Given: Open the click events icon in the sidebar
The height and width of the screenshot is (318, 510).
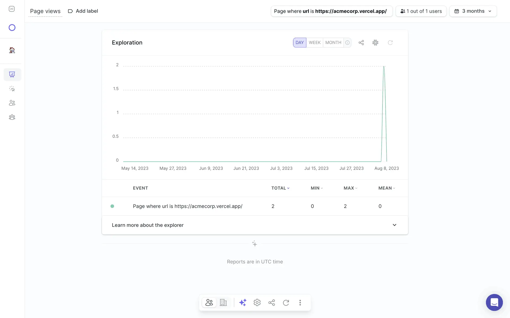Looking at the screenshot, I should [12, 89].
